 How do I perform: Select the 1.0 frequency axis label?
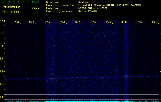[2, 46]
